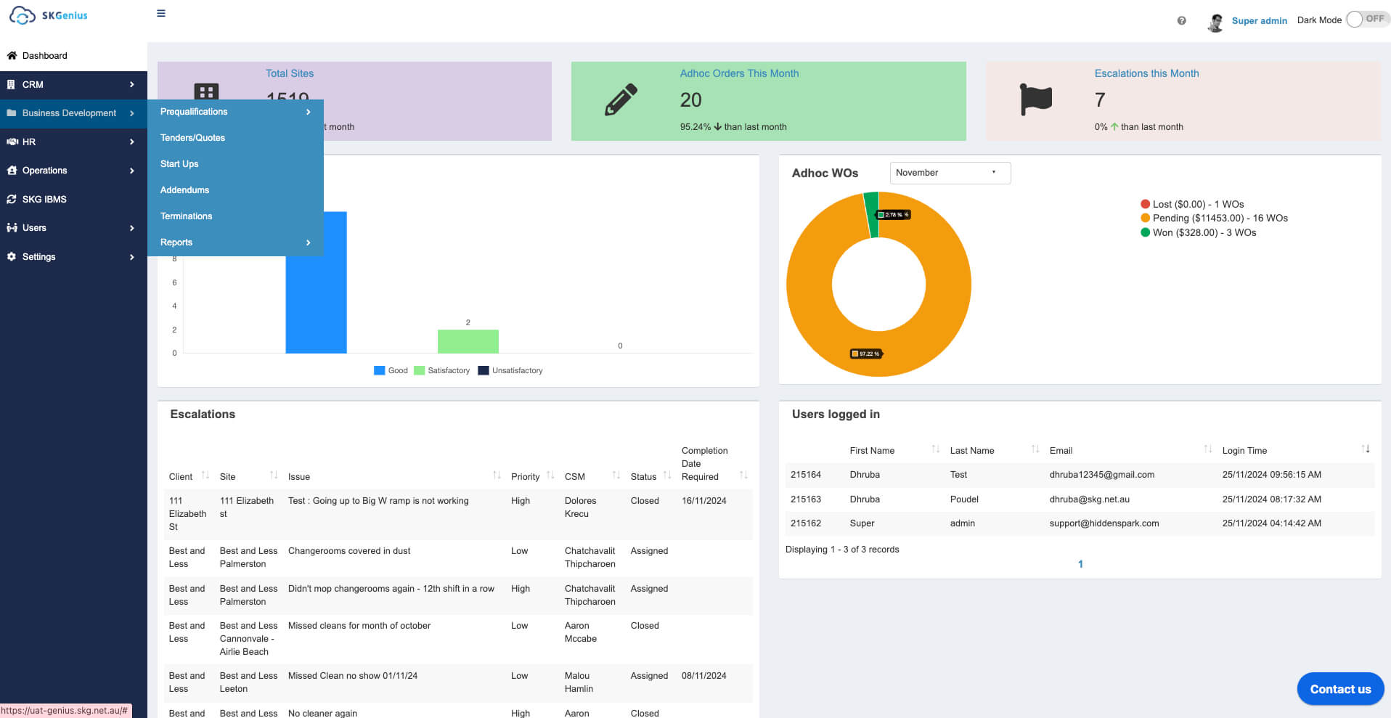Expand the HR sidebar chevron
This screenshot has height=718, width=1391.
pos(131,142)
